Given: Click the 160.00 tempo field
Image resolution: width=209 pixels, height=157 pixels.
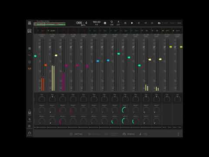Looking at the screenshot, I should (x=97, y=23).
